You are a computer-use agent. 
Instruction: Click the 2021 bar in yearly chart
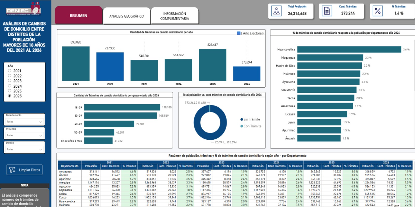pos(76,63)
